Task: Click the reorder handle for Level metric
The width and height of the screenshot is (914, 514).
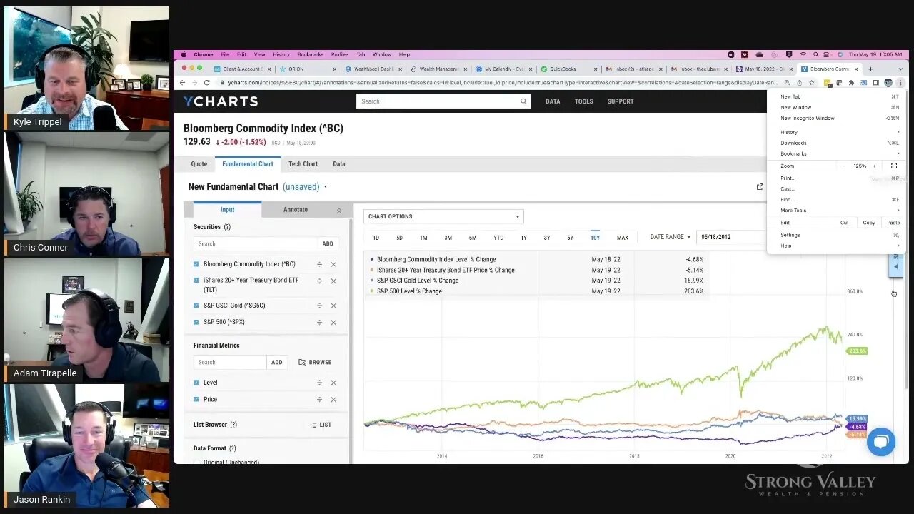Action: (319, 383)
